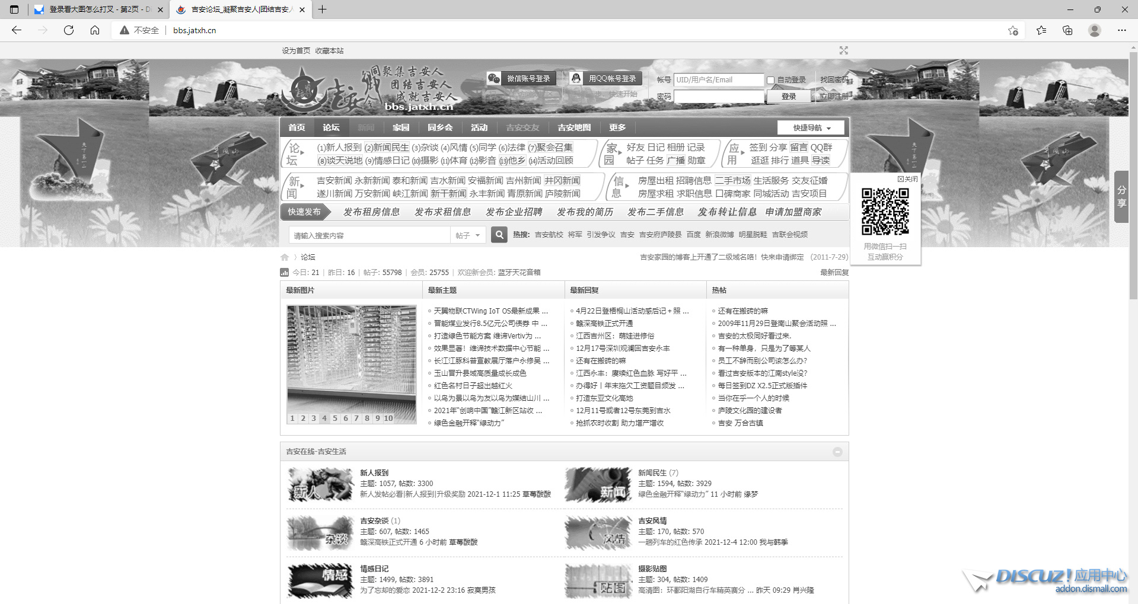Expand the 快捷导航 dropdown
The image size is (1138, 604).
point(812,127)
